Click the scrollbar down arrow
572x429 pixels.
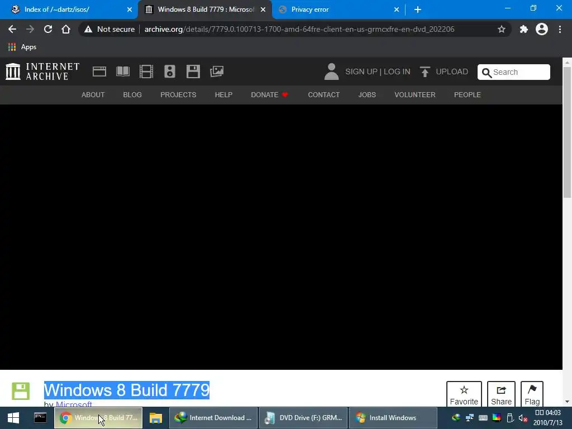click(x=567, y=402)
